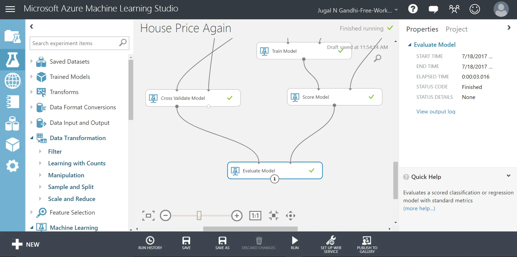Expand the Transforms category
The width and height of the screenshot is (517, 257).
(32, 92)
